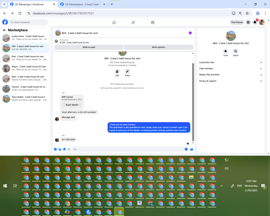
Task: Attach a photo with the image icon
Action: pos(60,149)
